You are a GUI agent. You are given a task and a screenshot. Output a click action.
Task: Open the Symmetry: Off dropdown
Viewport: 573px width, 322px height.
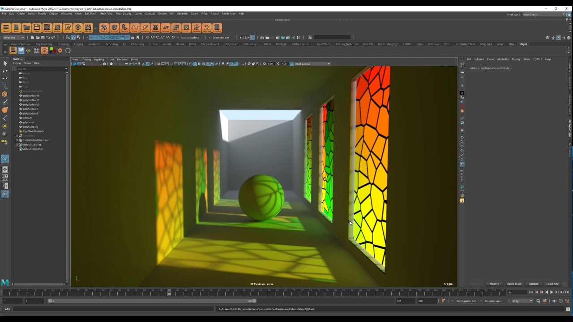(x=222, y=38)
